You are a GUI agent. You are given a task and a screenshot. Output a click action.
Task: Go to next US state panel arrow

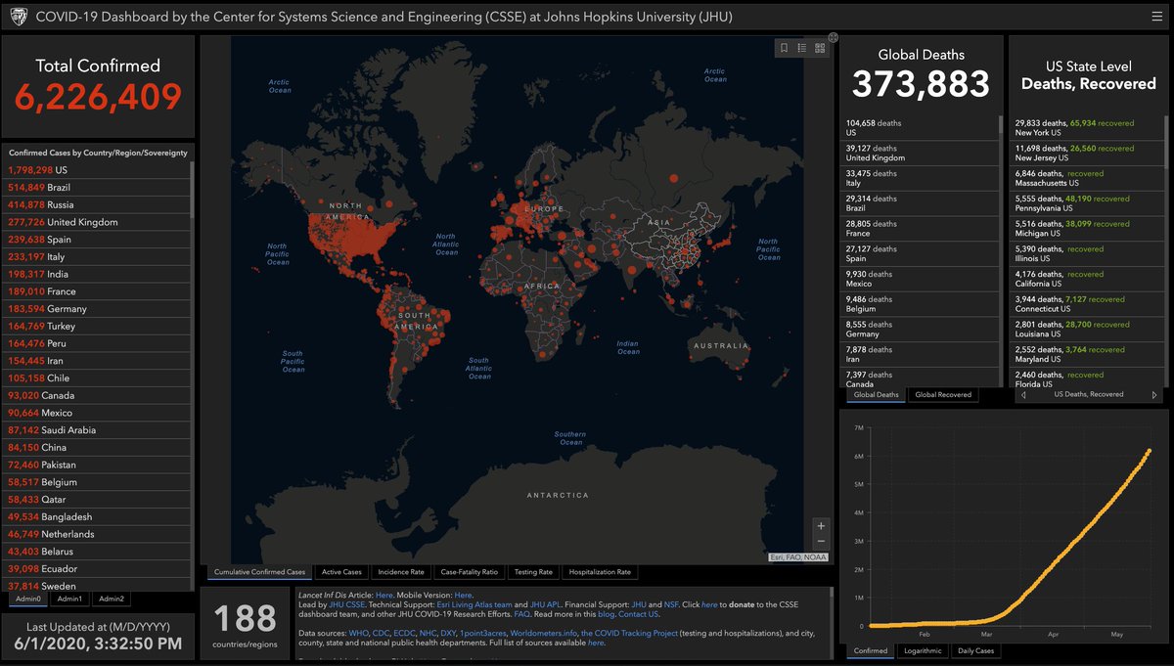(1154, 395)
